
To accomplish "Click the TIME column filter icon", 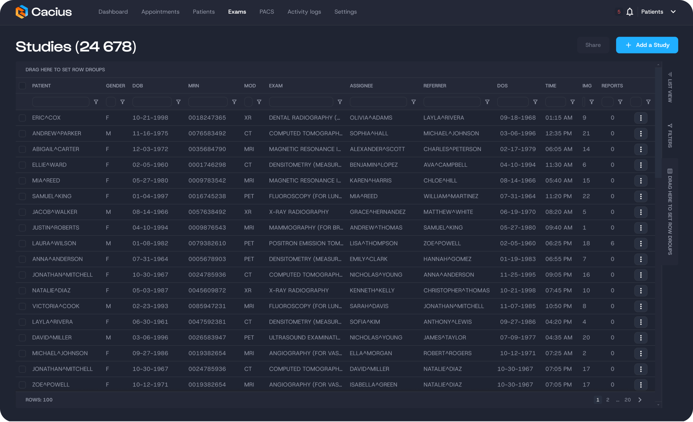I will pos(572,102).
